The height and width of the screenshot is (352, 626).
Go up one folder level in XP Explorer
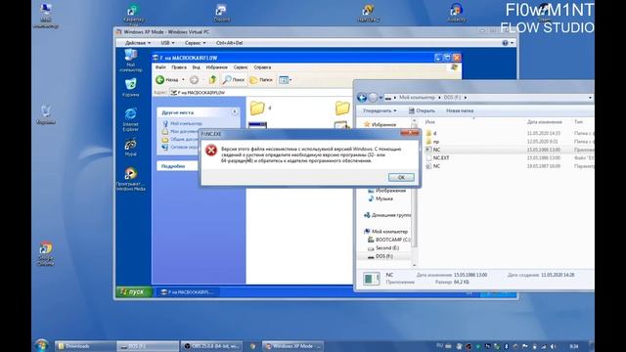(213, 80)
